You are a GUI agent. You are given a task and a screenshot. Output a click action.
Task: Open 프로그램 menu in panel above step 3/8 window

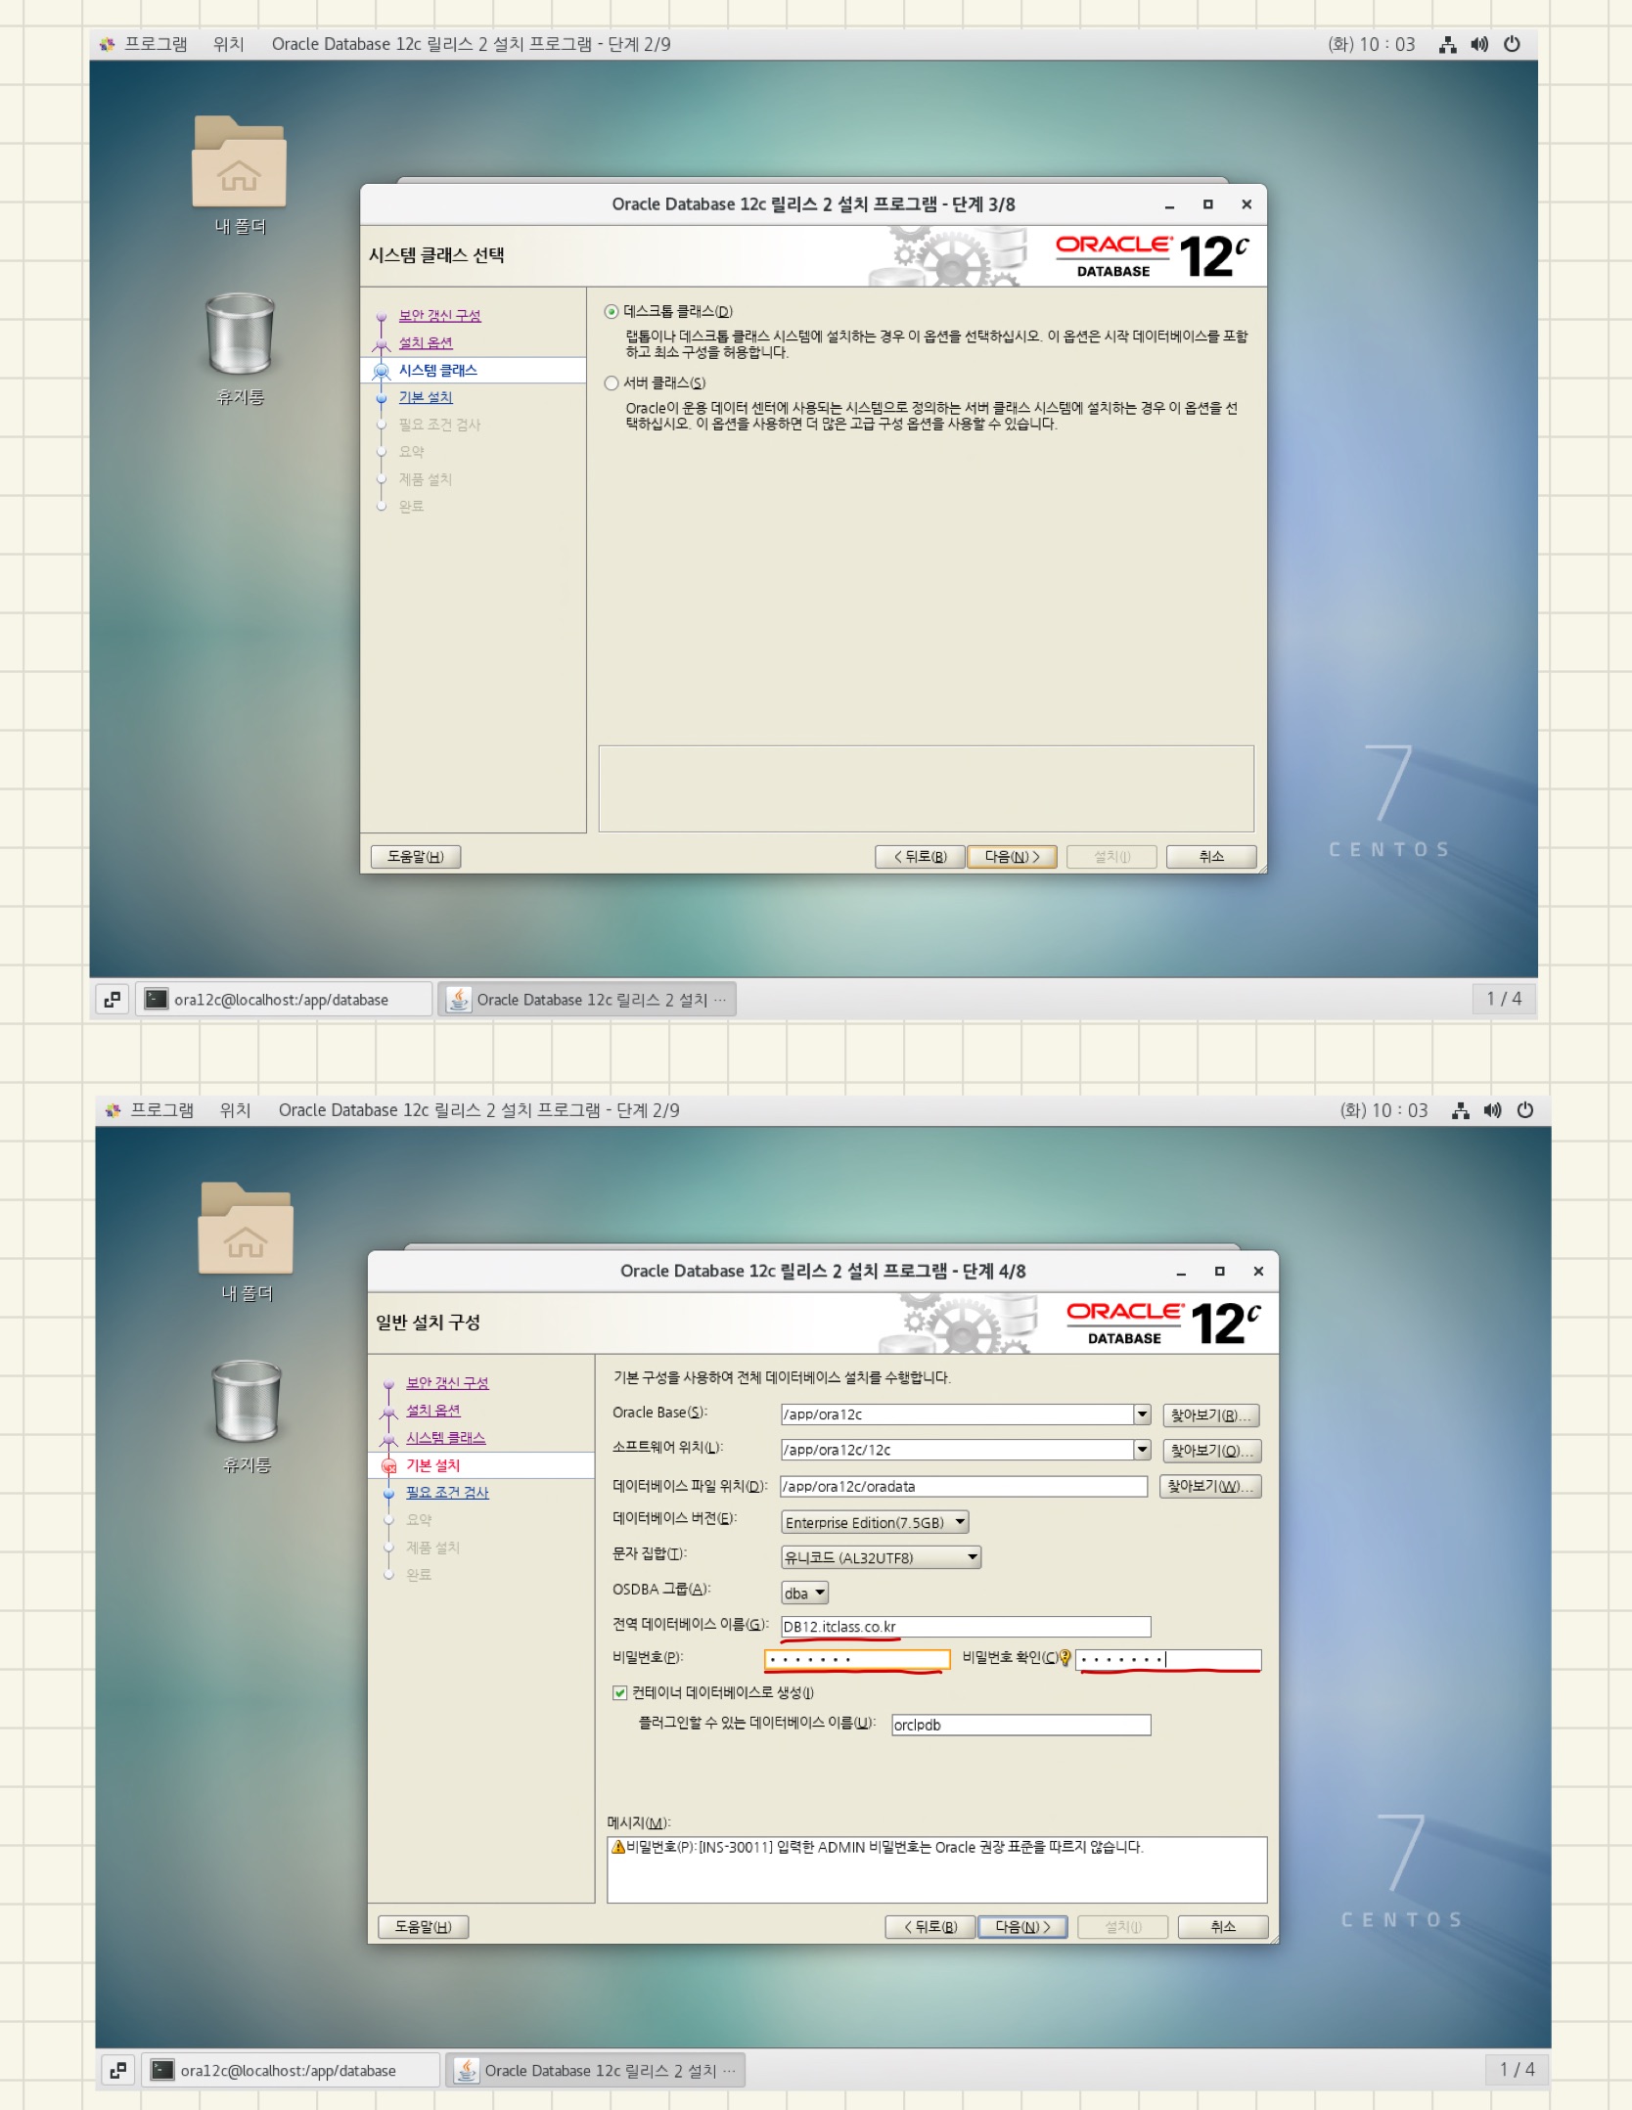pyautogui.click(x=156, y=44)
